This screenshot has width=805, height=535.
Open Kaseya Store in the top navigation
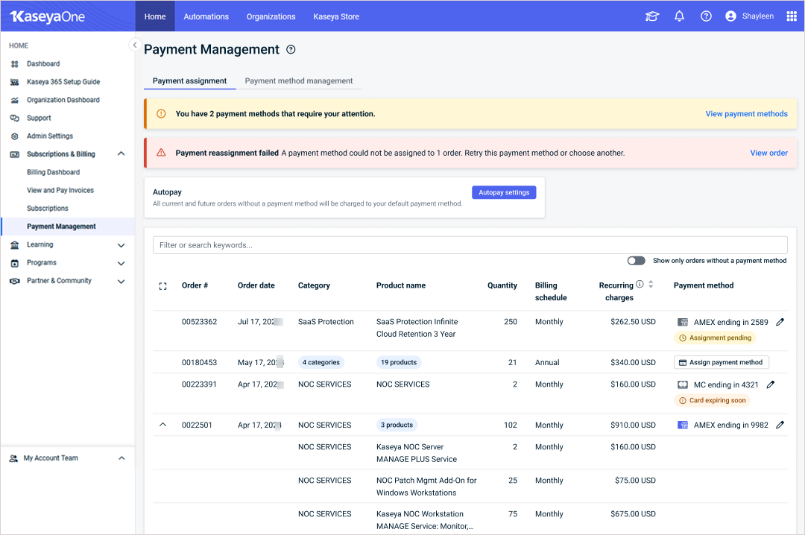point(336,16)
